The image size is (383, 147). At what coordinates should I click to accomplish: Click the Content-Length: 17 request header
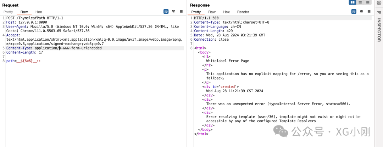[25, 52]
